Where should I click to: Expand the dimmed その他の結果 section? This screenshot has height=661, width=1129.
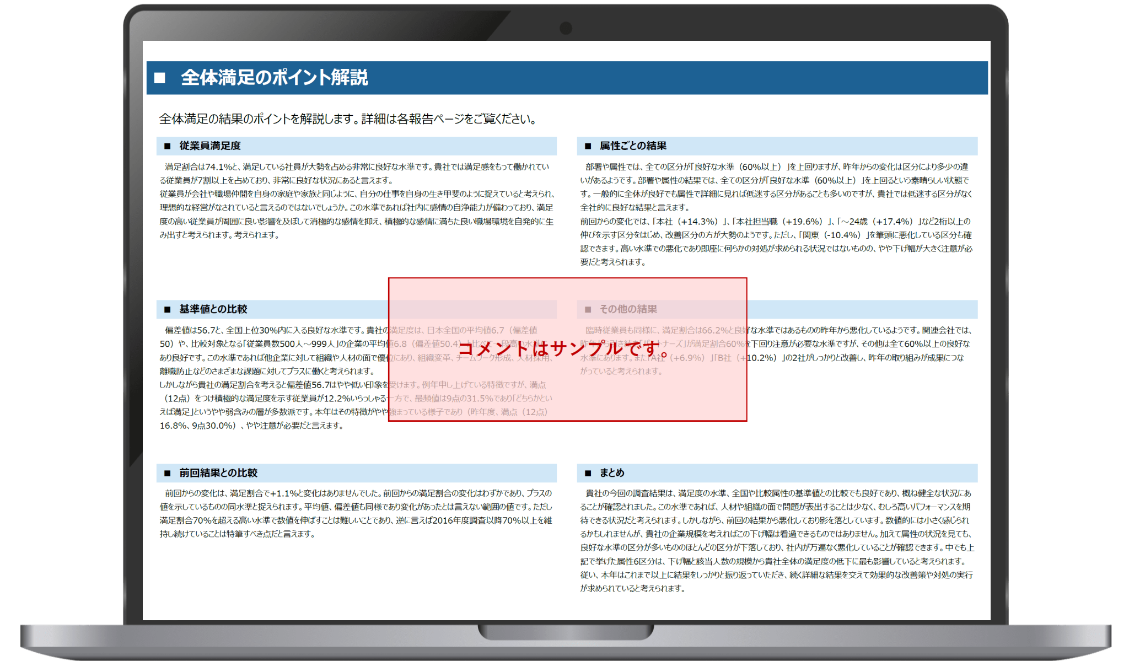[x=662, y=309]
